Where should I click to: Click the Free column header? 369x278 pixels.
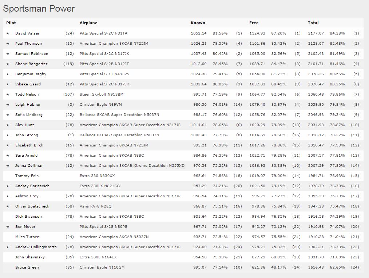tap(254, 23)
